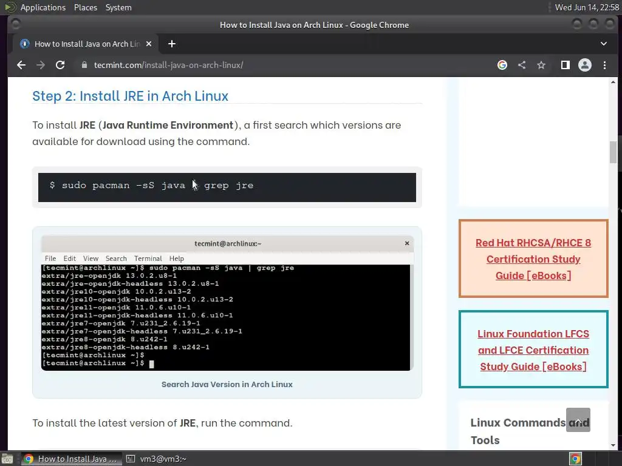Click the Google icon in address bar
Image resolution: width=622 pixels, height=466 pixels.
[502, 65]
